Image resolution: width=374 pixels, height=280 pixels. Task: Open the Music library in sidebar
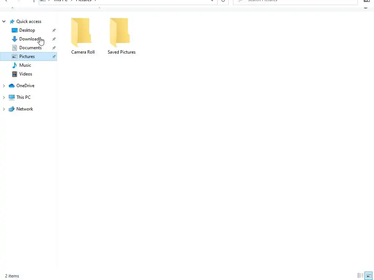pyautogui.click(x=25, y=65)
